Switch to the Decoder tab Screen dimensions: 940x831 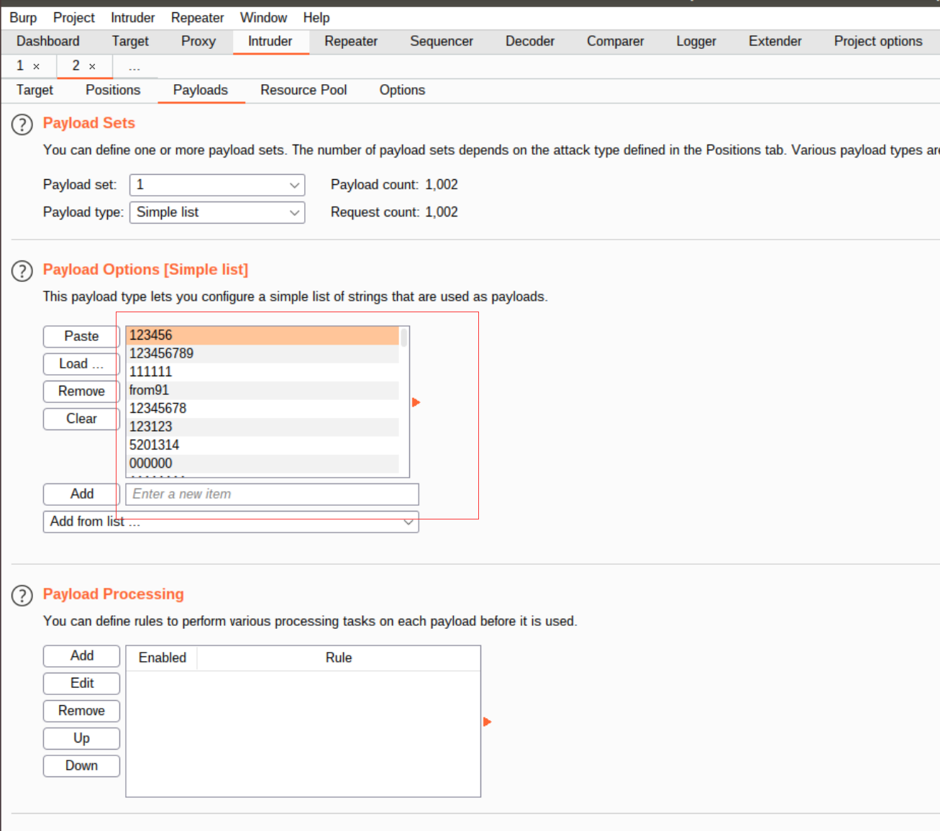pyautogui.click(x=530, y=42)
